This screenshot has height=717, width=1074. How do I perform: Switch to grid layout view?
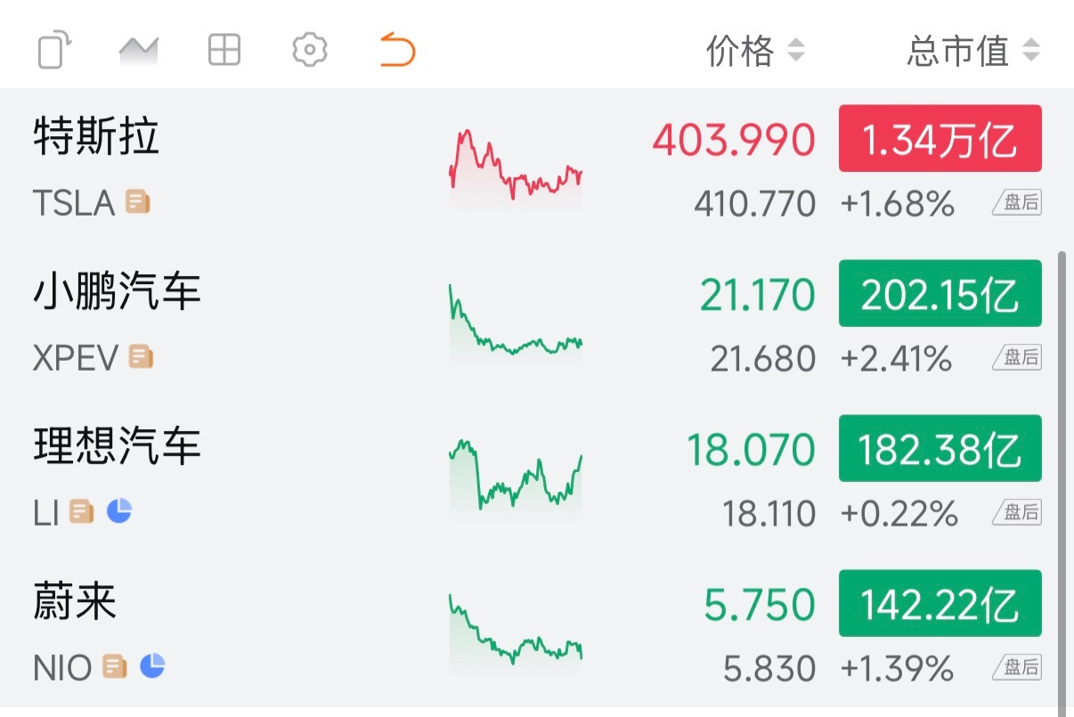pyautogui.click(x=224, y=51)
